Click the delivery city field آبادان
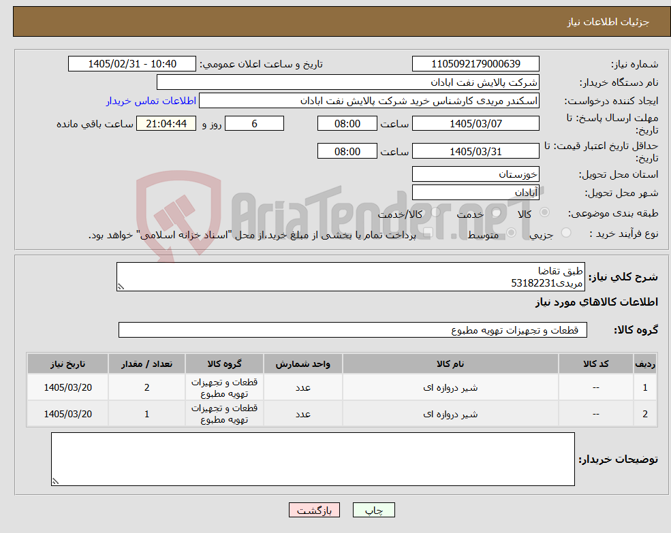The height and width of the screenshot is (533, 671). [x=475, y=193]
